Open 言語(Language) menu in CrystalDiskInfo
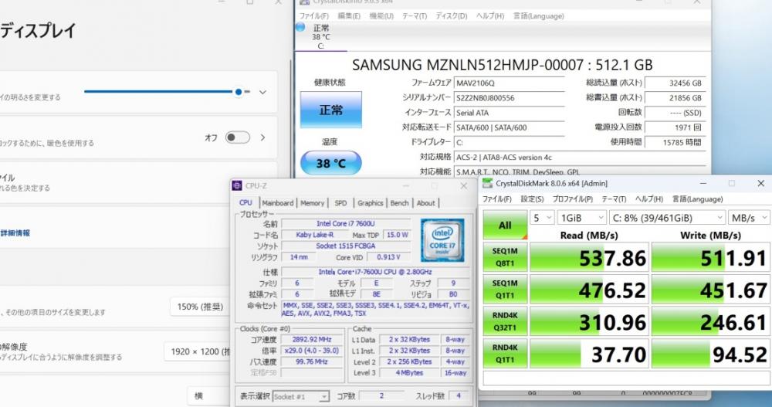772x407 pixels. pos(539,15)
